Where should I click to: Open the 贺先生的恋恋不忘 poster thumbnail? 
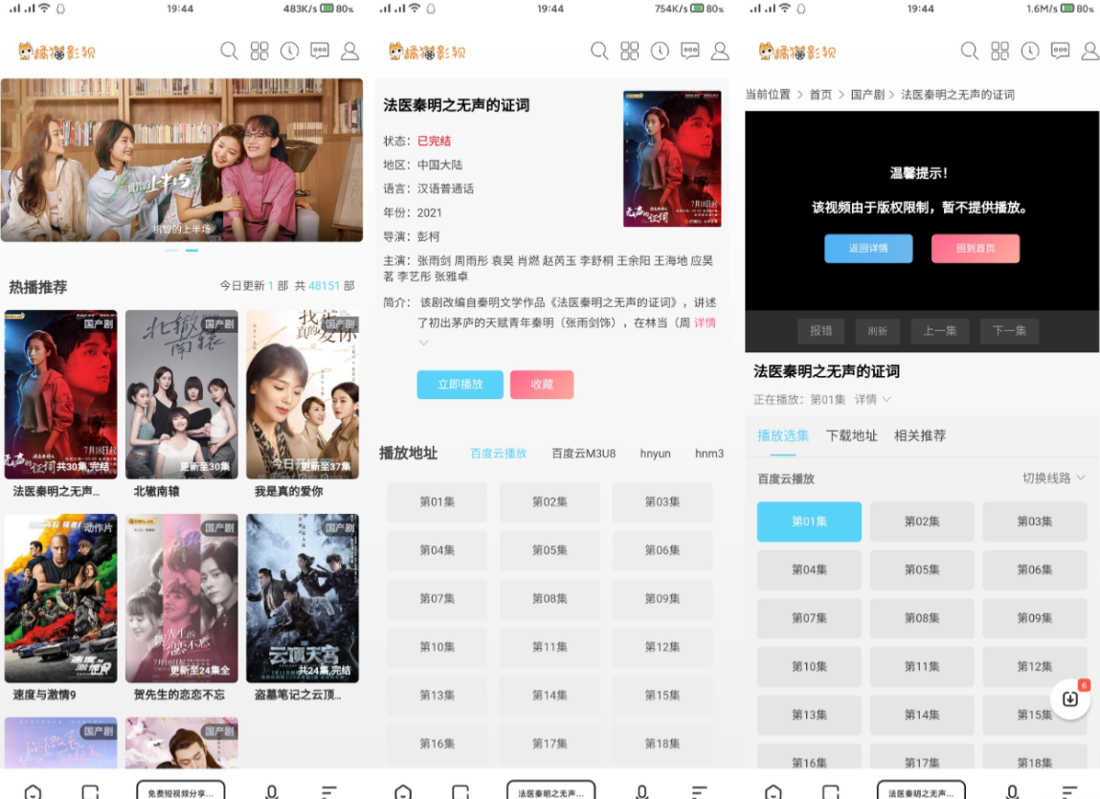click(x=182, y=598)
